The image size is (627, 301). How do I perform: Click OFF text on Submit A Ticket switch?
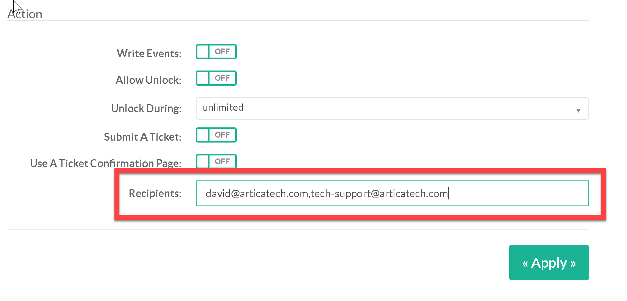(x=222, y=135)
